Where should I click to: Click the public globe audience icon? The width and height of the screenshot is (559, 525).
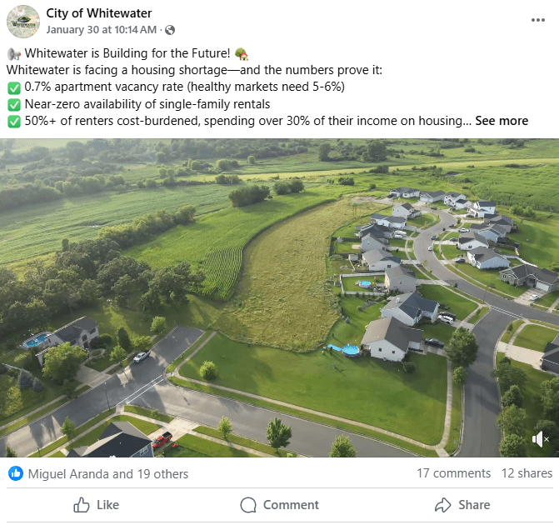pos(170,30)
